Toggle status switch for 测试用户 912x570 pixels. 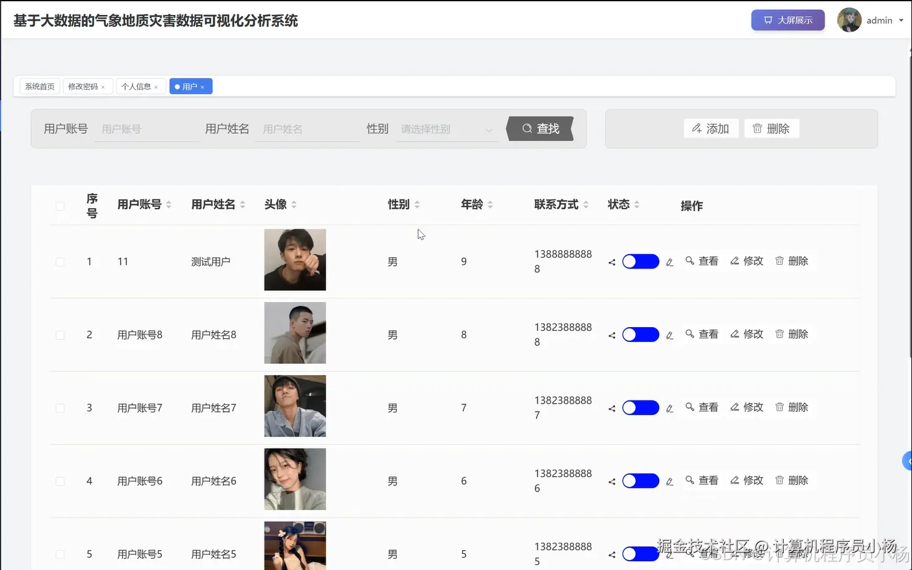click(641, 261)
